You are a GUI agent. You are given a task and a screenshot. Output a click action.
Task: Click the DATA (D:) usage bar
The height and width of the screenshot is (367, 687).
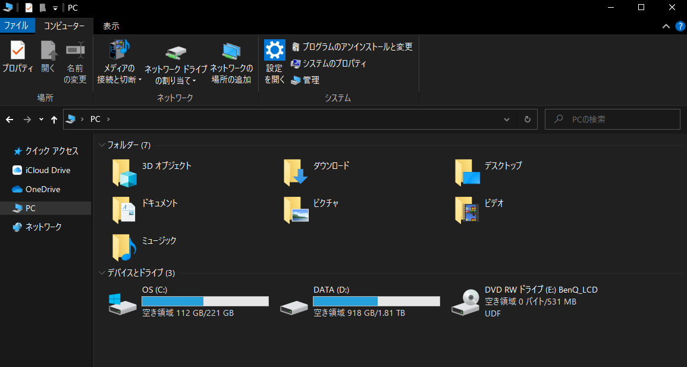pyautogui.click(x=377, y=302)
